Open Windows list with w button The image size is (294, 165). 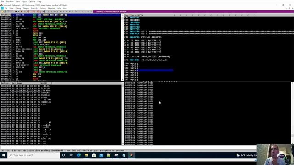[61, 11]
